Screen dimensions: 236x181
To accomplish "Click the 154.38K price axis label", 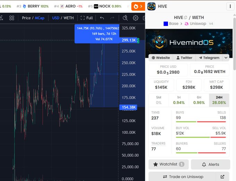I will (129, 107).
